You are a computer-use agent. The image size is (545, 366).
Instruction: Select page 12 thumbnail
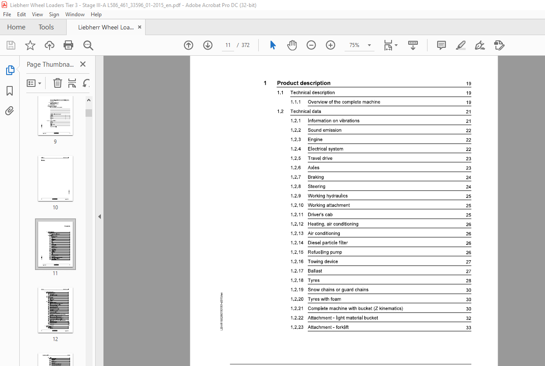tap(55, 310)
